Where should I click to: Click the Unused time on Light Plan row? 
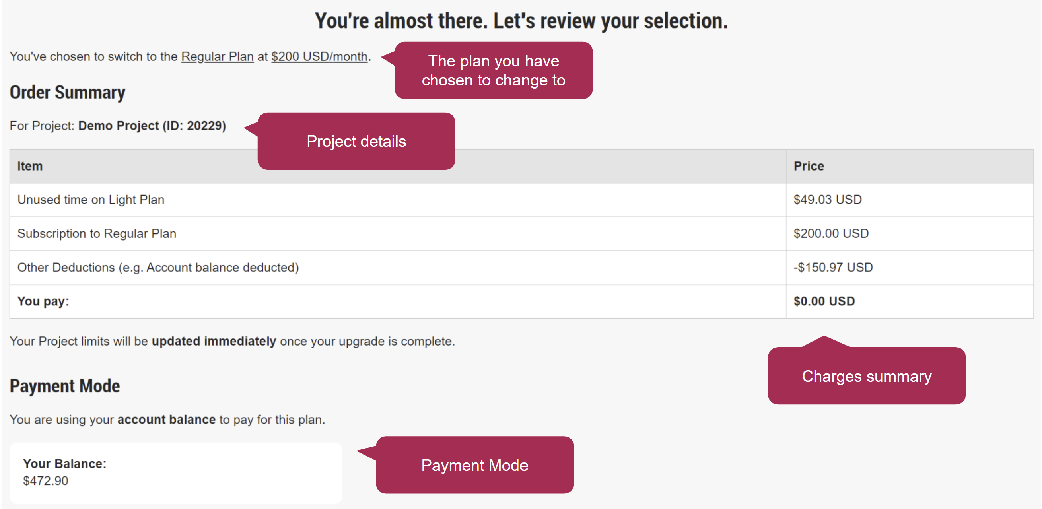point(91,199)
